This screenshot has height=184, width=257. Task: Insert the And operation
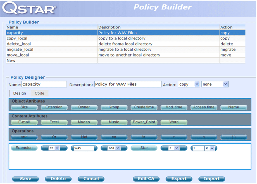click(24, 137)
